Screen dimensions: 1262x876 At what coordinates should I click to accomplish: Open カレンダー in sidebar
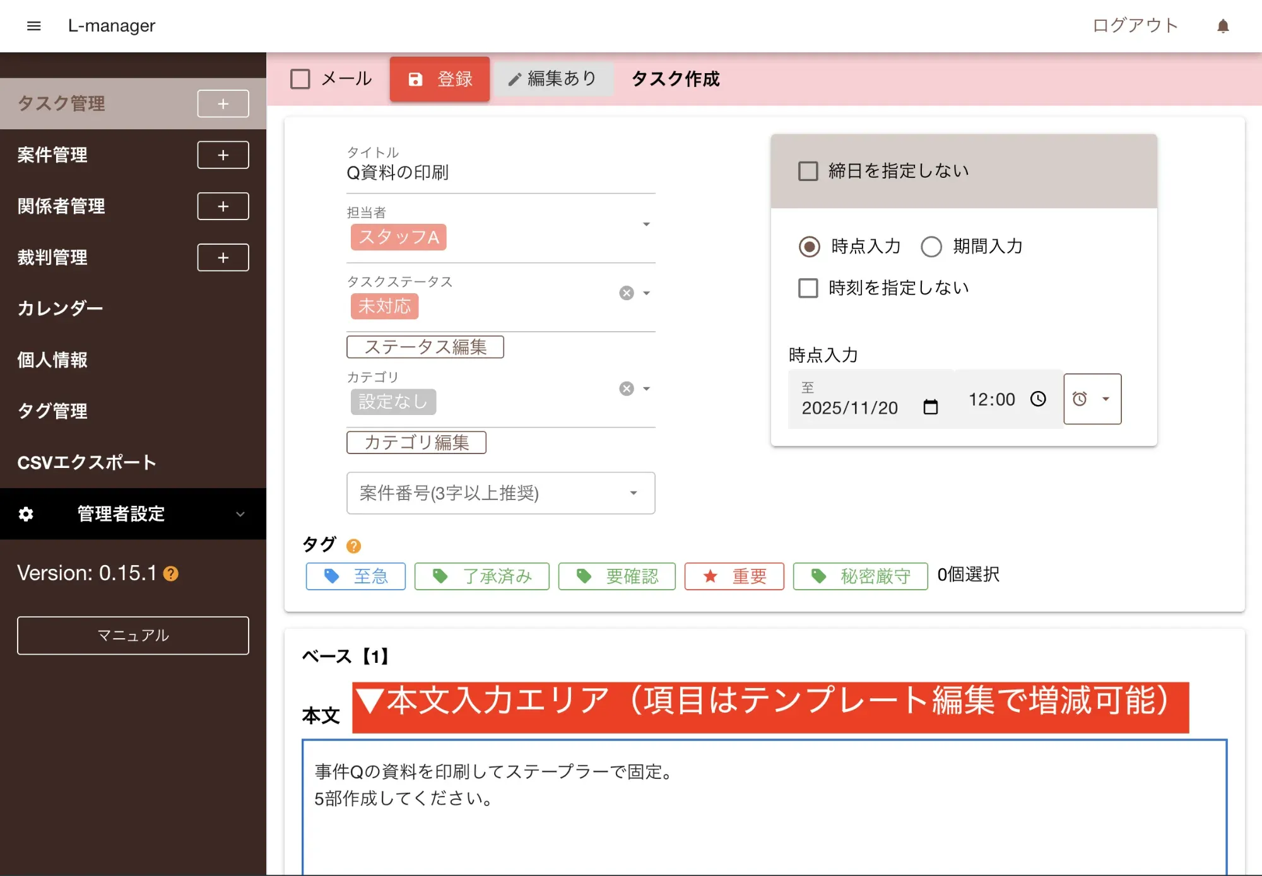point(61,308)
